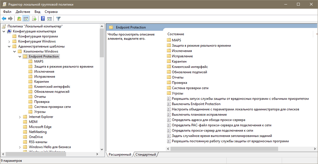Click the Угрозы folder icon in right list
The image size is (318, 164).
[x=169, y=93]
